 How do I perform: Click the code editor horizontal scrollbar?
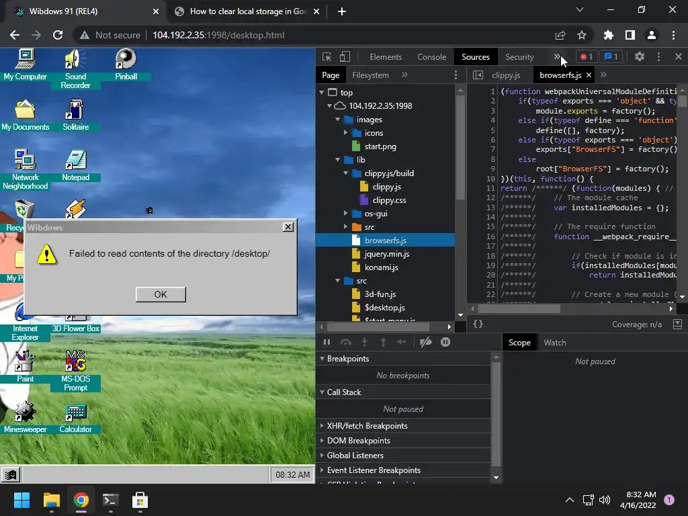click(x=519, y=308)
